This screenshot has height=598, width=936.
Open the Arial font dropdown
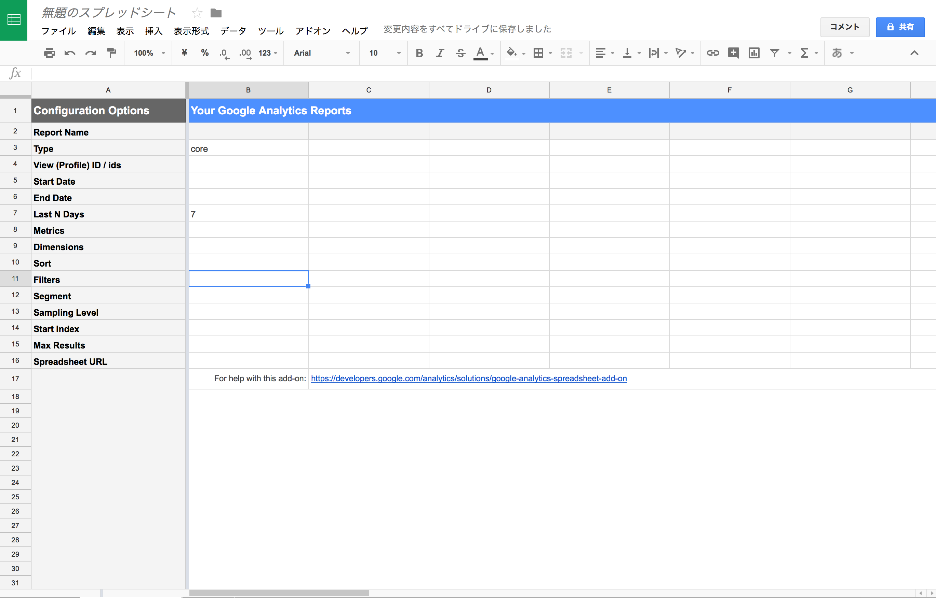pos(321,53)
